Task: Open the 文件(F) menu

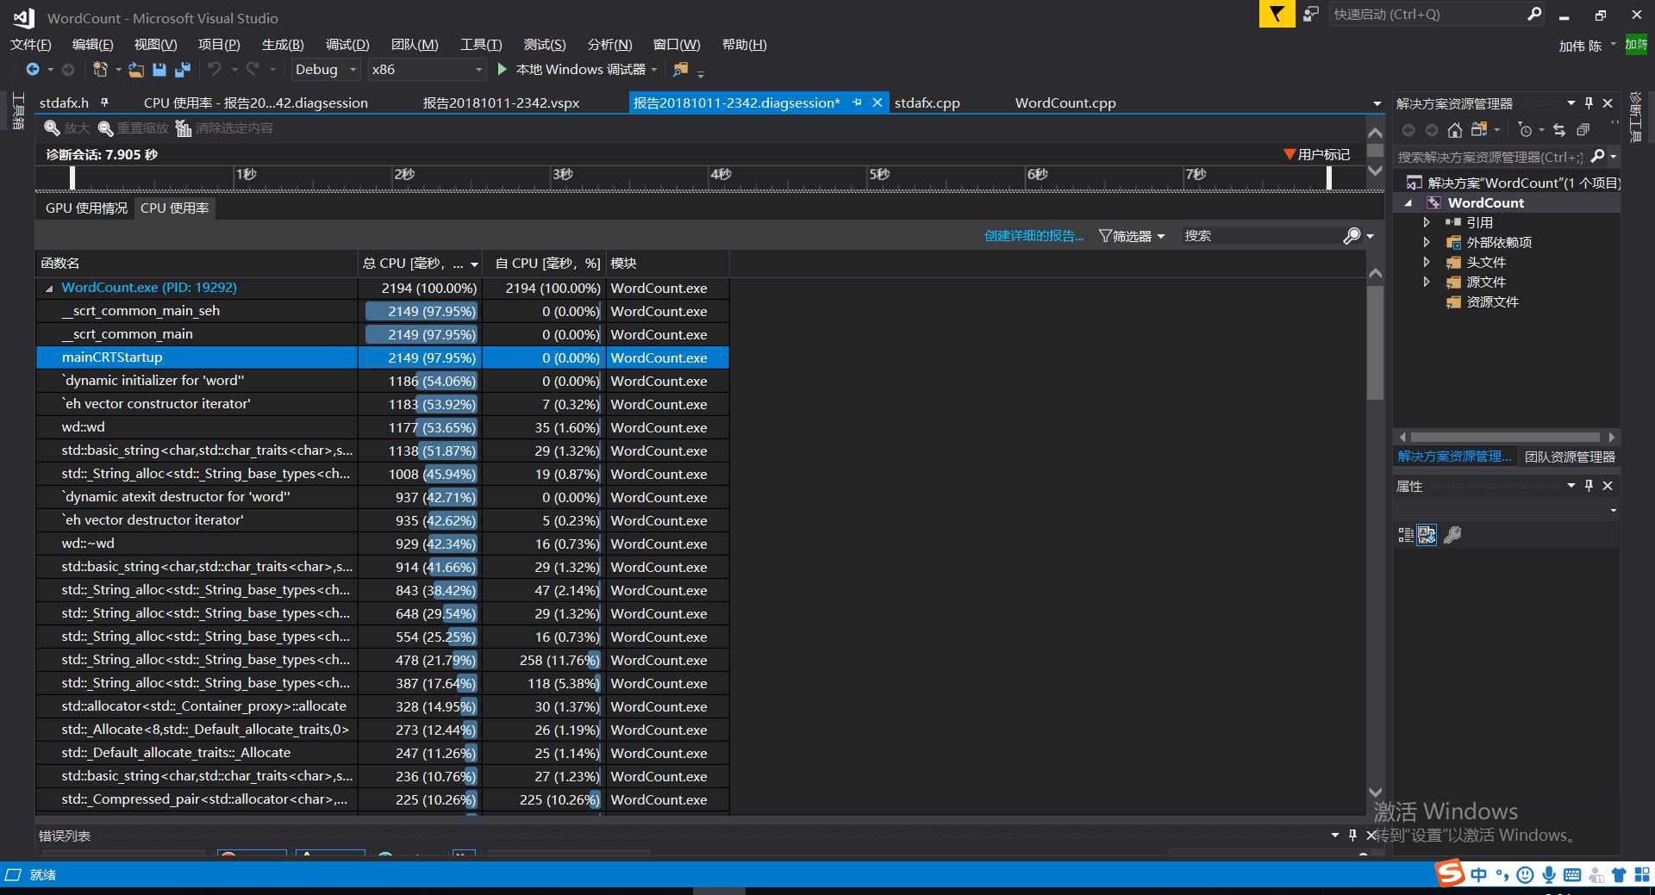Action: tap(31, 45)
